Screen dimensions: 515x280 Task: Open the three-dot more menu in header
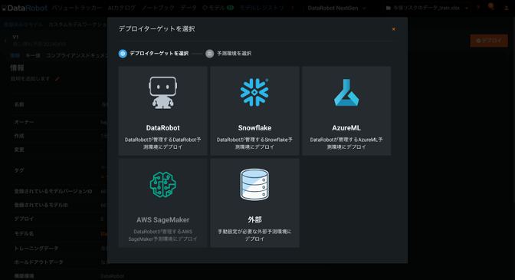tap(293, 8)
